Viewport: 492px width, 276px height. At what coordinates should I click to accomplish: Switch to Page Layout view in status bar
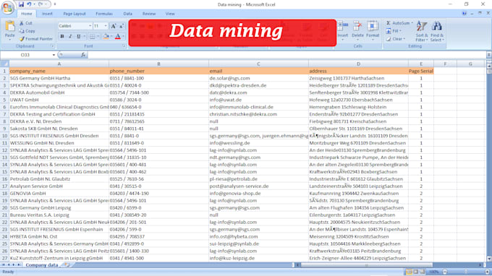click(x=415, y=272)
